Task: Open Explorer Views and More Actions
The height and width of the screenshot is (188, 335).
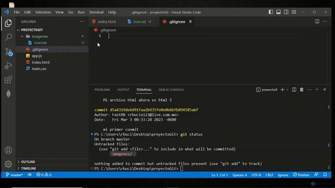Action: coord(82,21)
